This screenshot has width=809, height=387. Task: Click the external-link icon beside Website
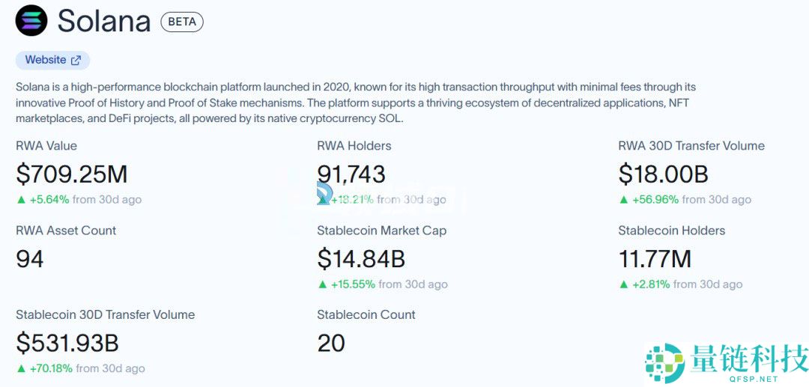click(76, 60)
